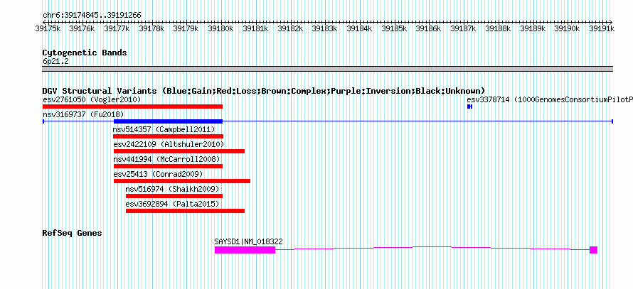Click the 39175k ruler tick label
Viewport: 633px width, 289px height.
click(x=48, y=28)
